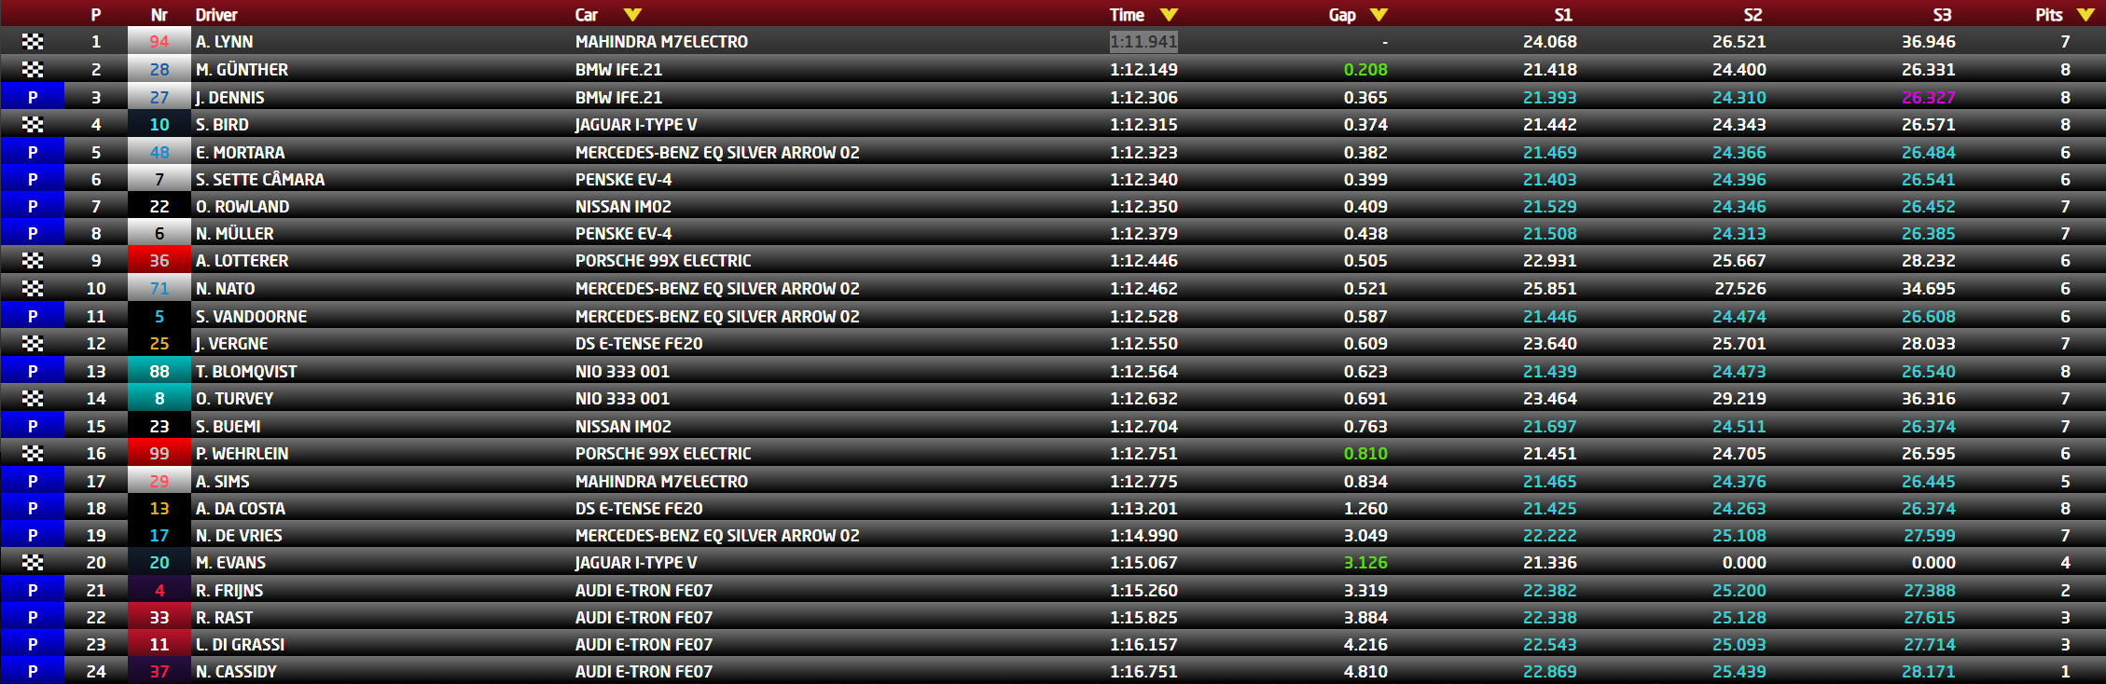Click lap time 1:12.149
The image size is (2106, 684).
1143,69
